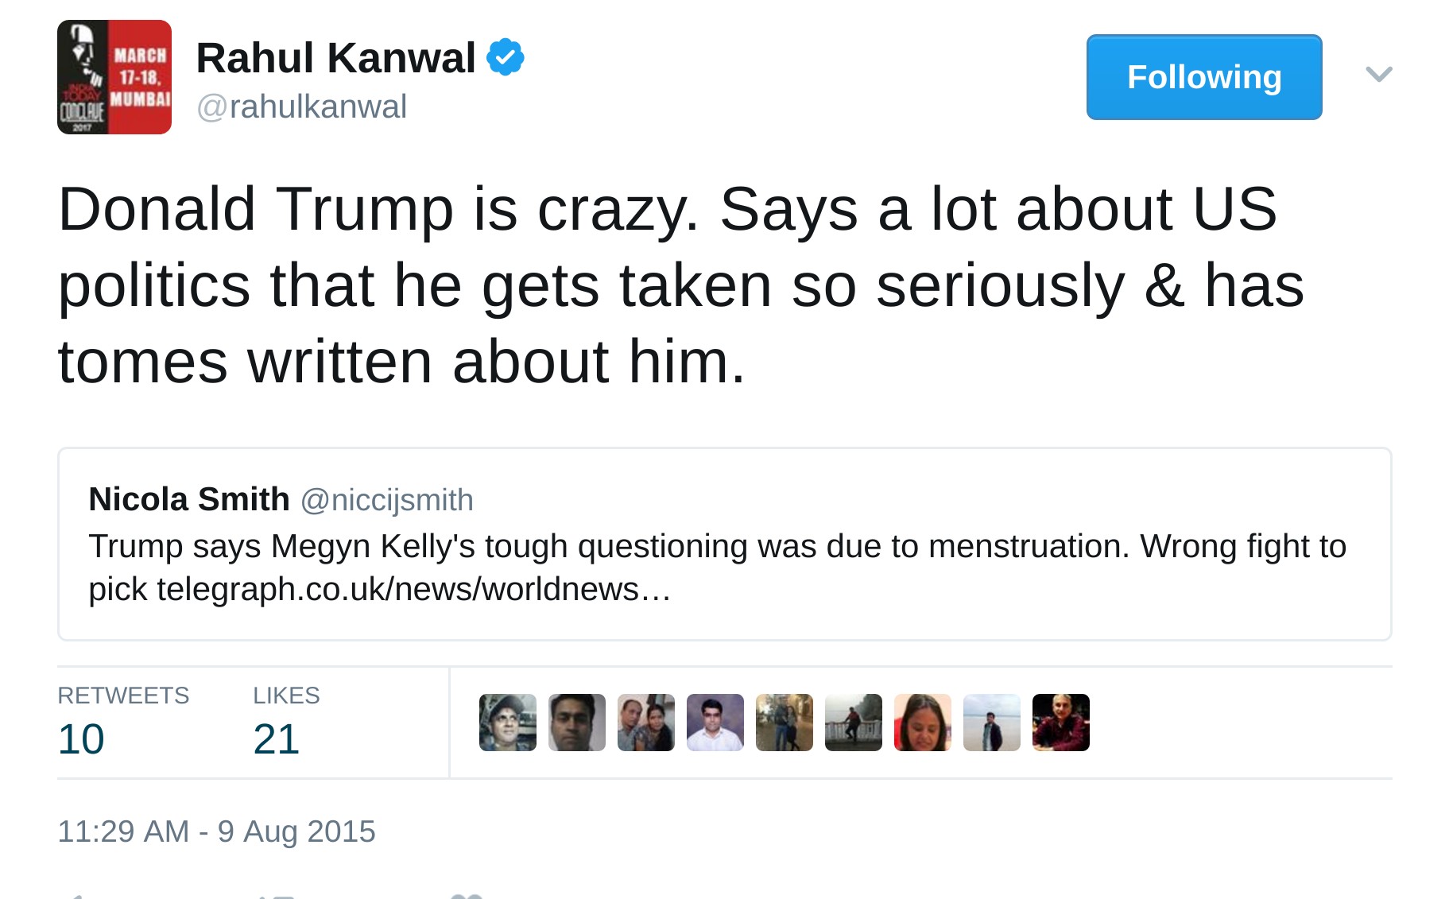Open liker avatar of man wearing a cap
This screenshot has height=899, width=1449.
508,723
